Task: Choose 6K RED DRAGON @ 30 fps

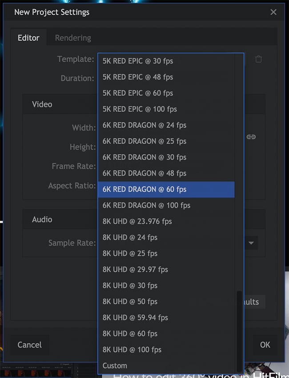Action: click(166, 157)
